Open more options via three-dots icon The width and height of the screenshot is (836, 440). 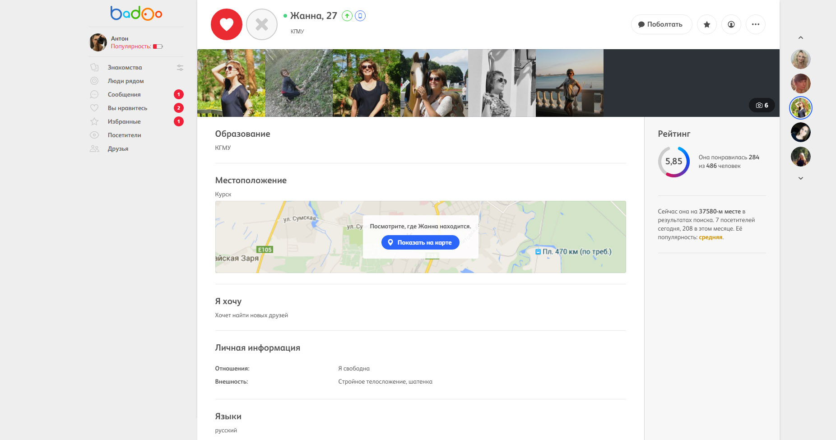point(756,24)
